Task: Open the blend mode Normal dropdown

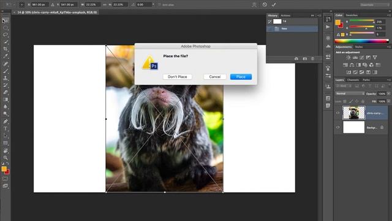Action: pyautogui.click(x=350, y=93)
